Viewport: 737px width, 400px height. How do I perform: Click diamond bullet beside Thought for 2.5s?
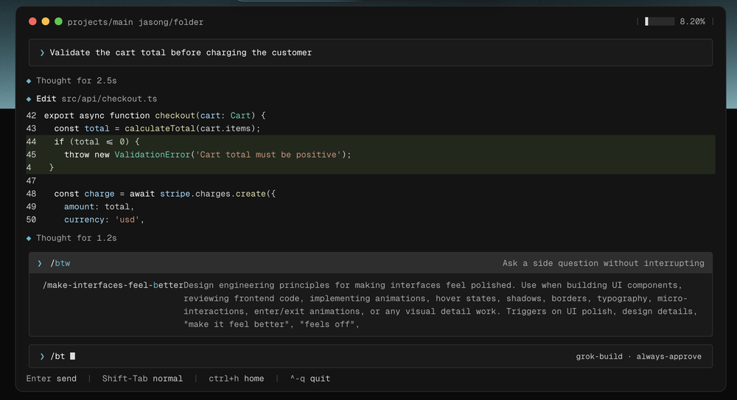(x=29, y=81)
